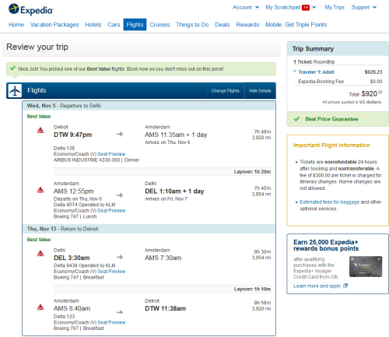The height and width of the screenshot is (337, 389).
Task: Click the arrow between AMS 8:40am and DTW
Action: [x=120, y=312]
